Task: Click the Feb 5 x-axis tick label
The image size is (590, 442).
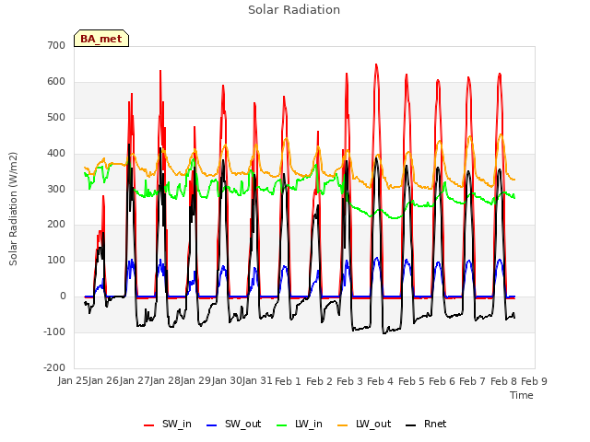Action: pos(411,381)
